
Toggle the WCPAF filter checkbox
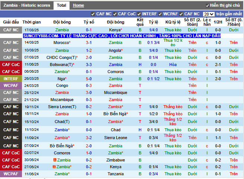tap(160, 14)
